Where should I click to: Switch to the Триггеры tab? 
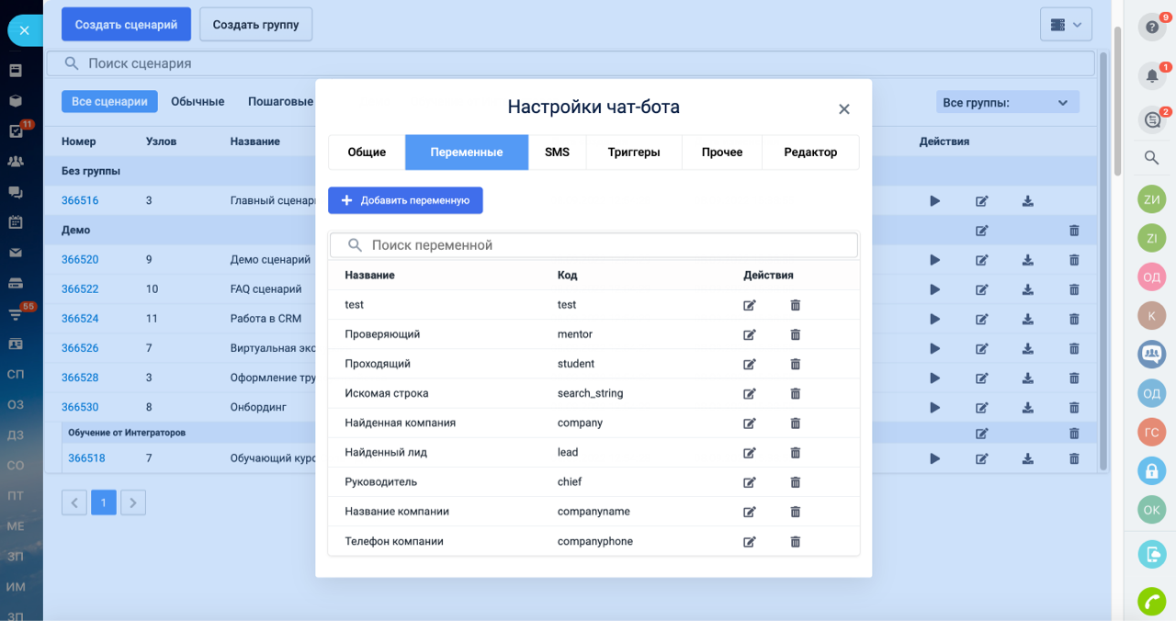(x=633, y=152)
